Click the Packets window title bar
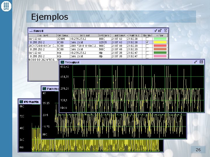 pyautogui.click(x=50, y=89)
